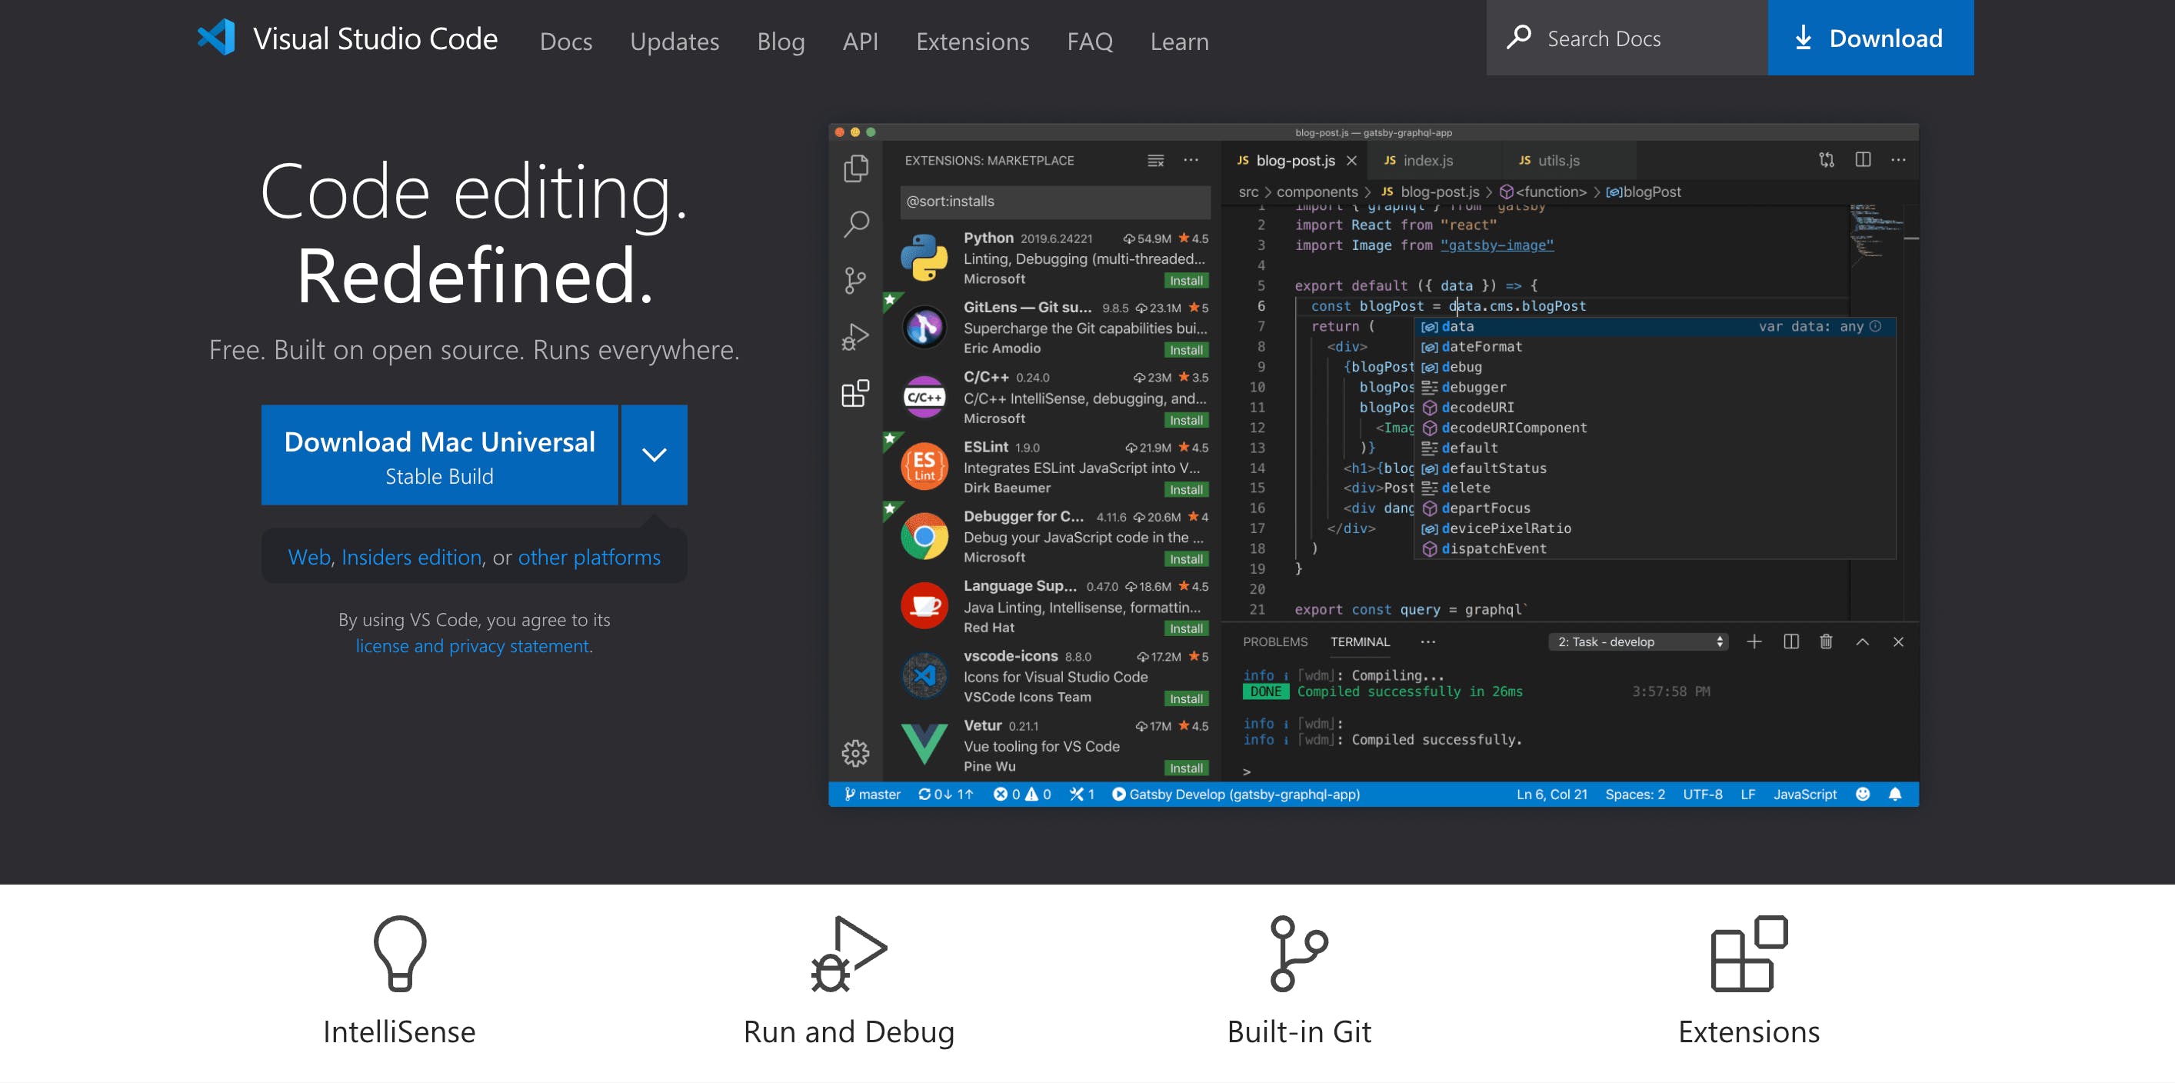Click the large Extensions blocks feature icon
The height and width of the screenshot is (1083, 2175).
pos(1749,953)
